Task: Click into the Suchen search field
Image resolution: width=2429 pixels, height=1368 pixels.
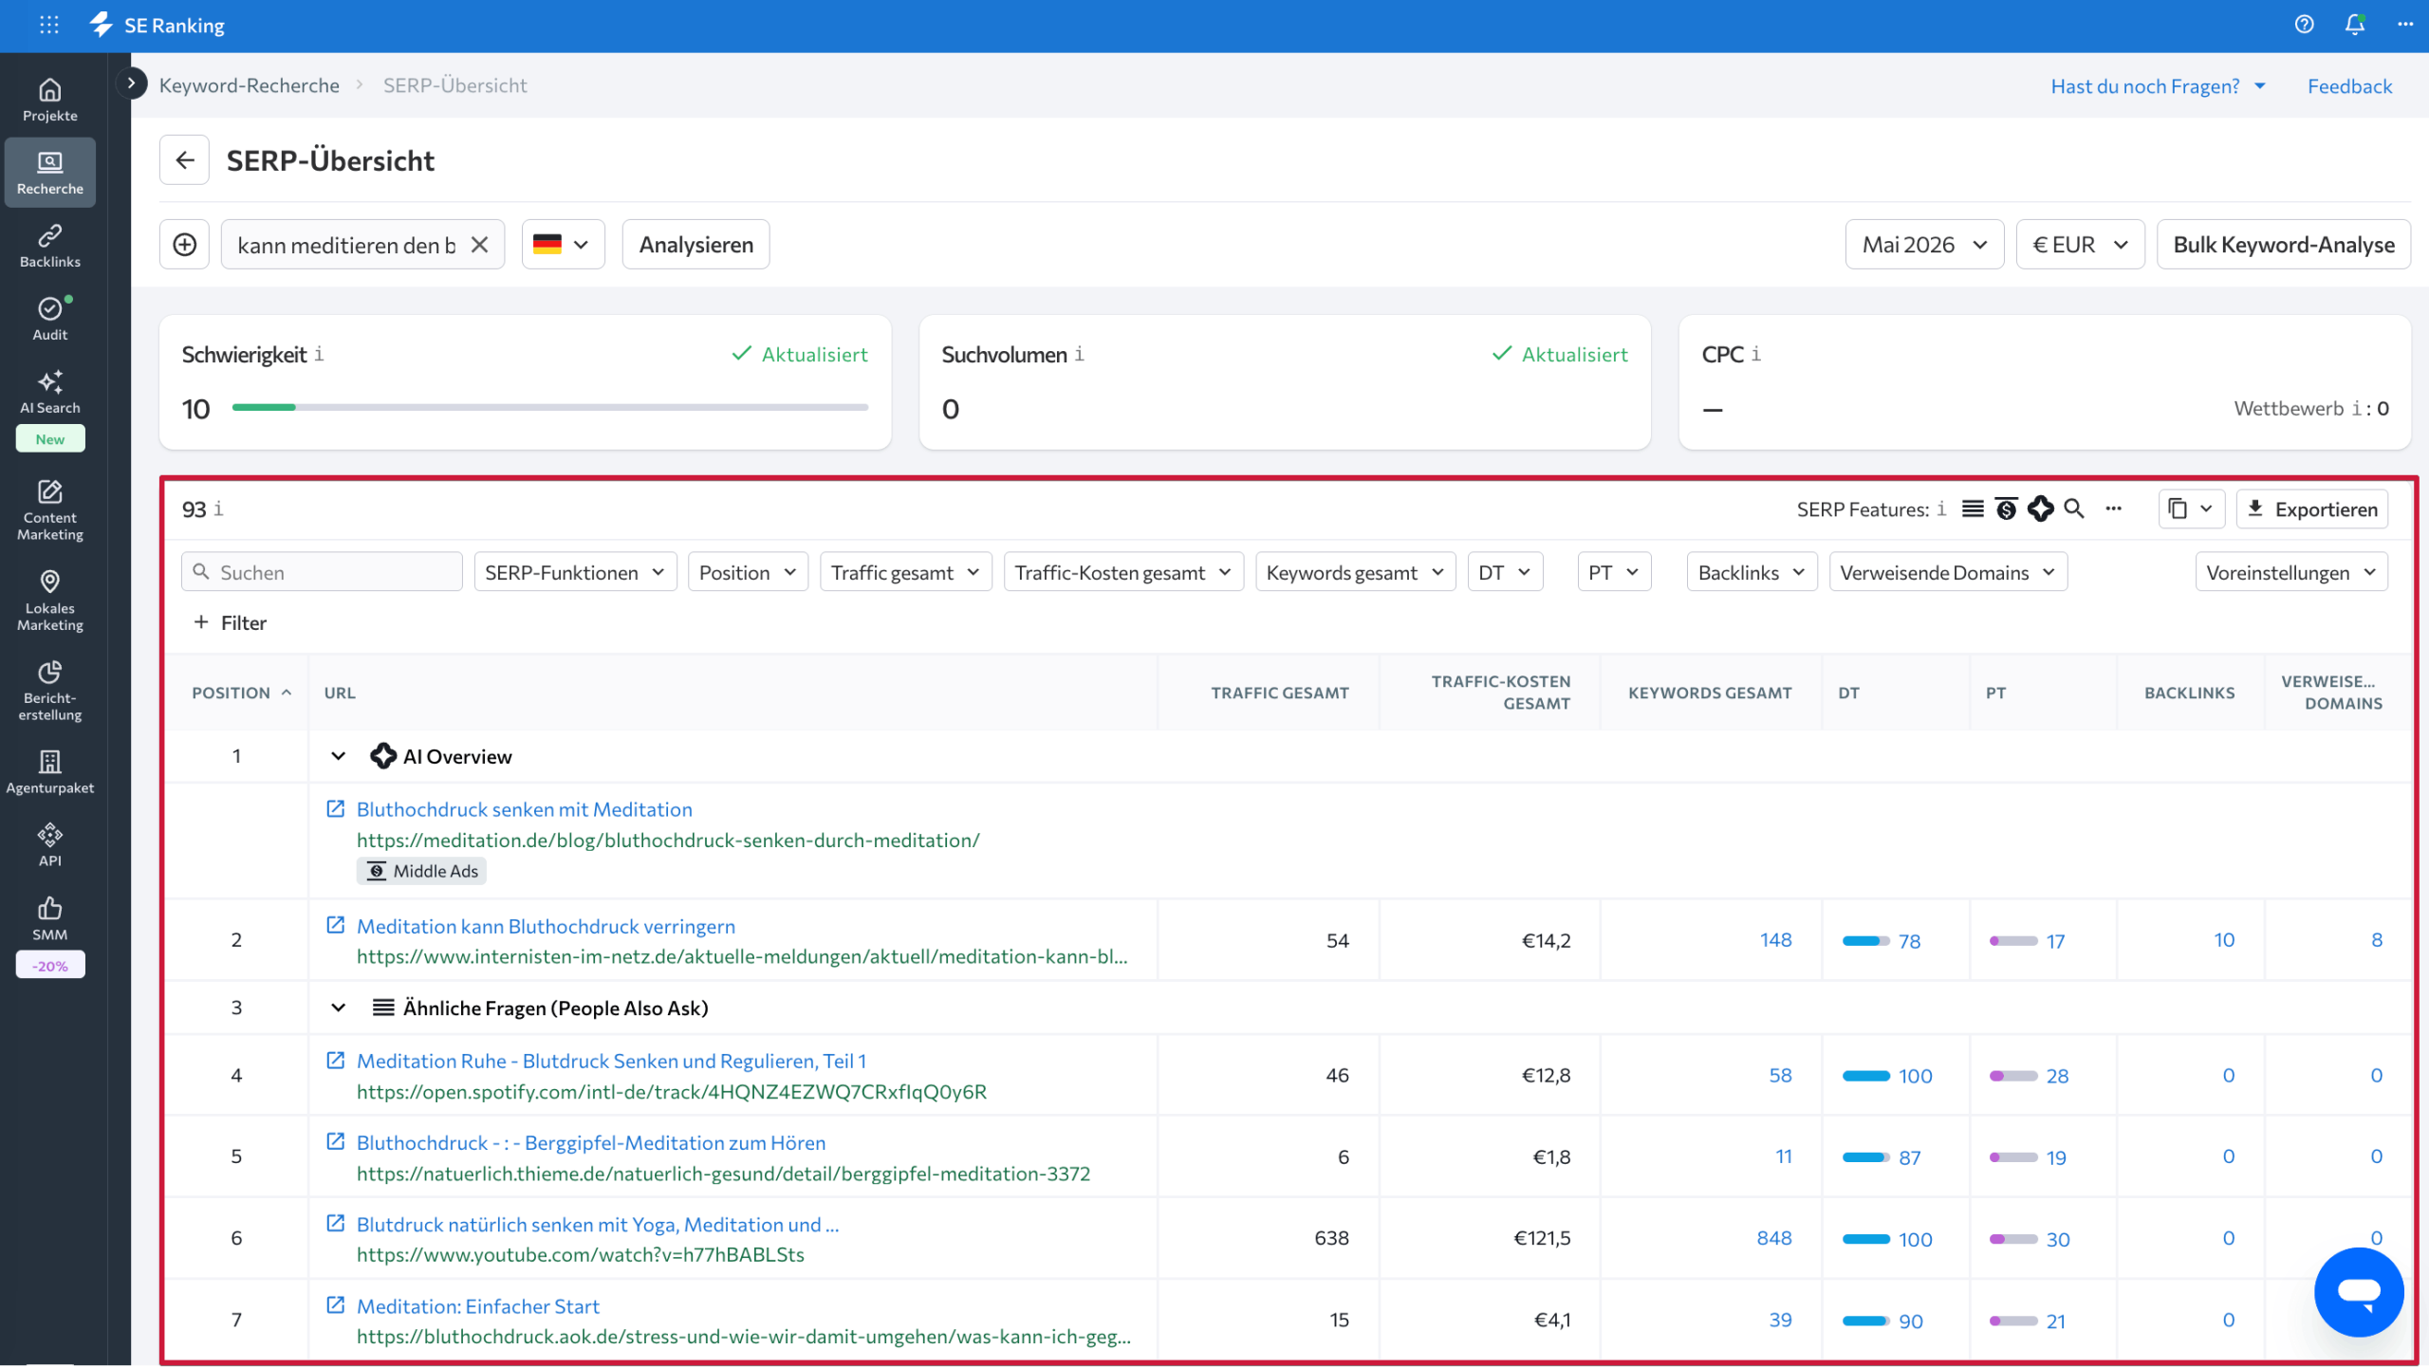Action: click(322, 572)
